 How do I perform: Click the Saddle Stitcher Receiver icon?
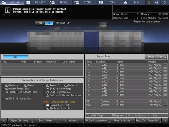click(48, 95)
